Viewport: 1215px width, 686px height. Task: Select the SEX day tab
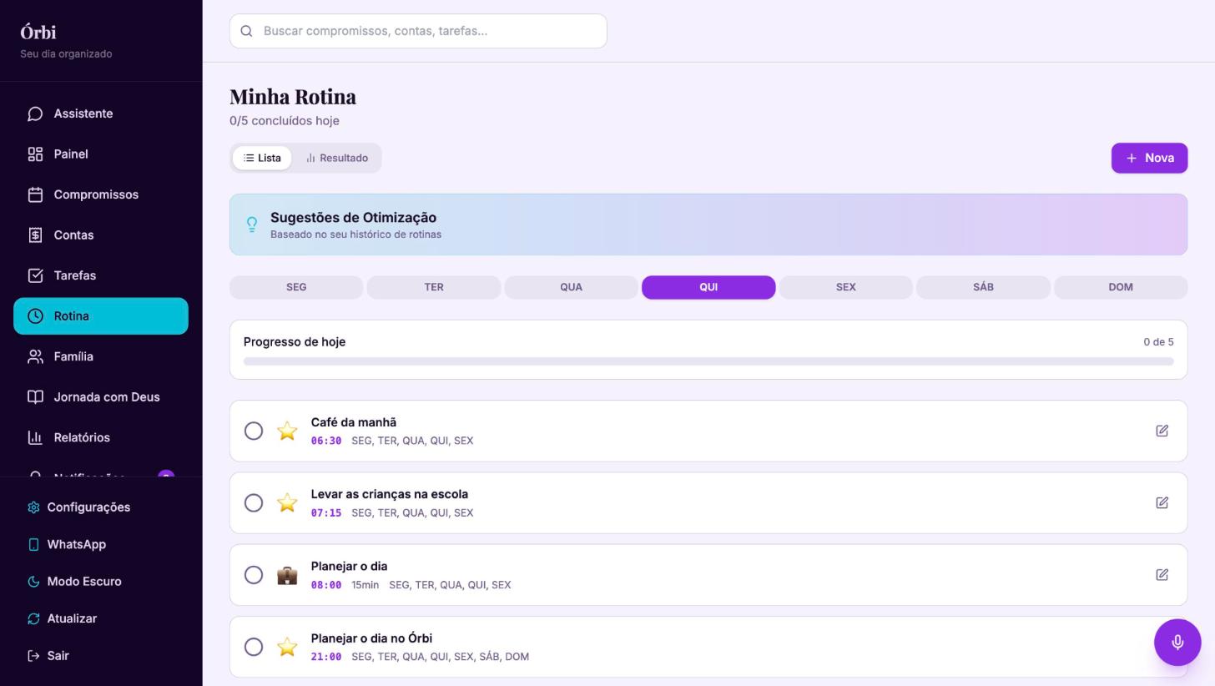pos(846,287)
